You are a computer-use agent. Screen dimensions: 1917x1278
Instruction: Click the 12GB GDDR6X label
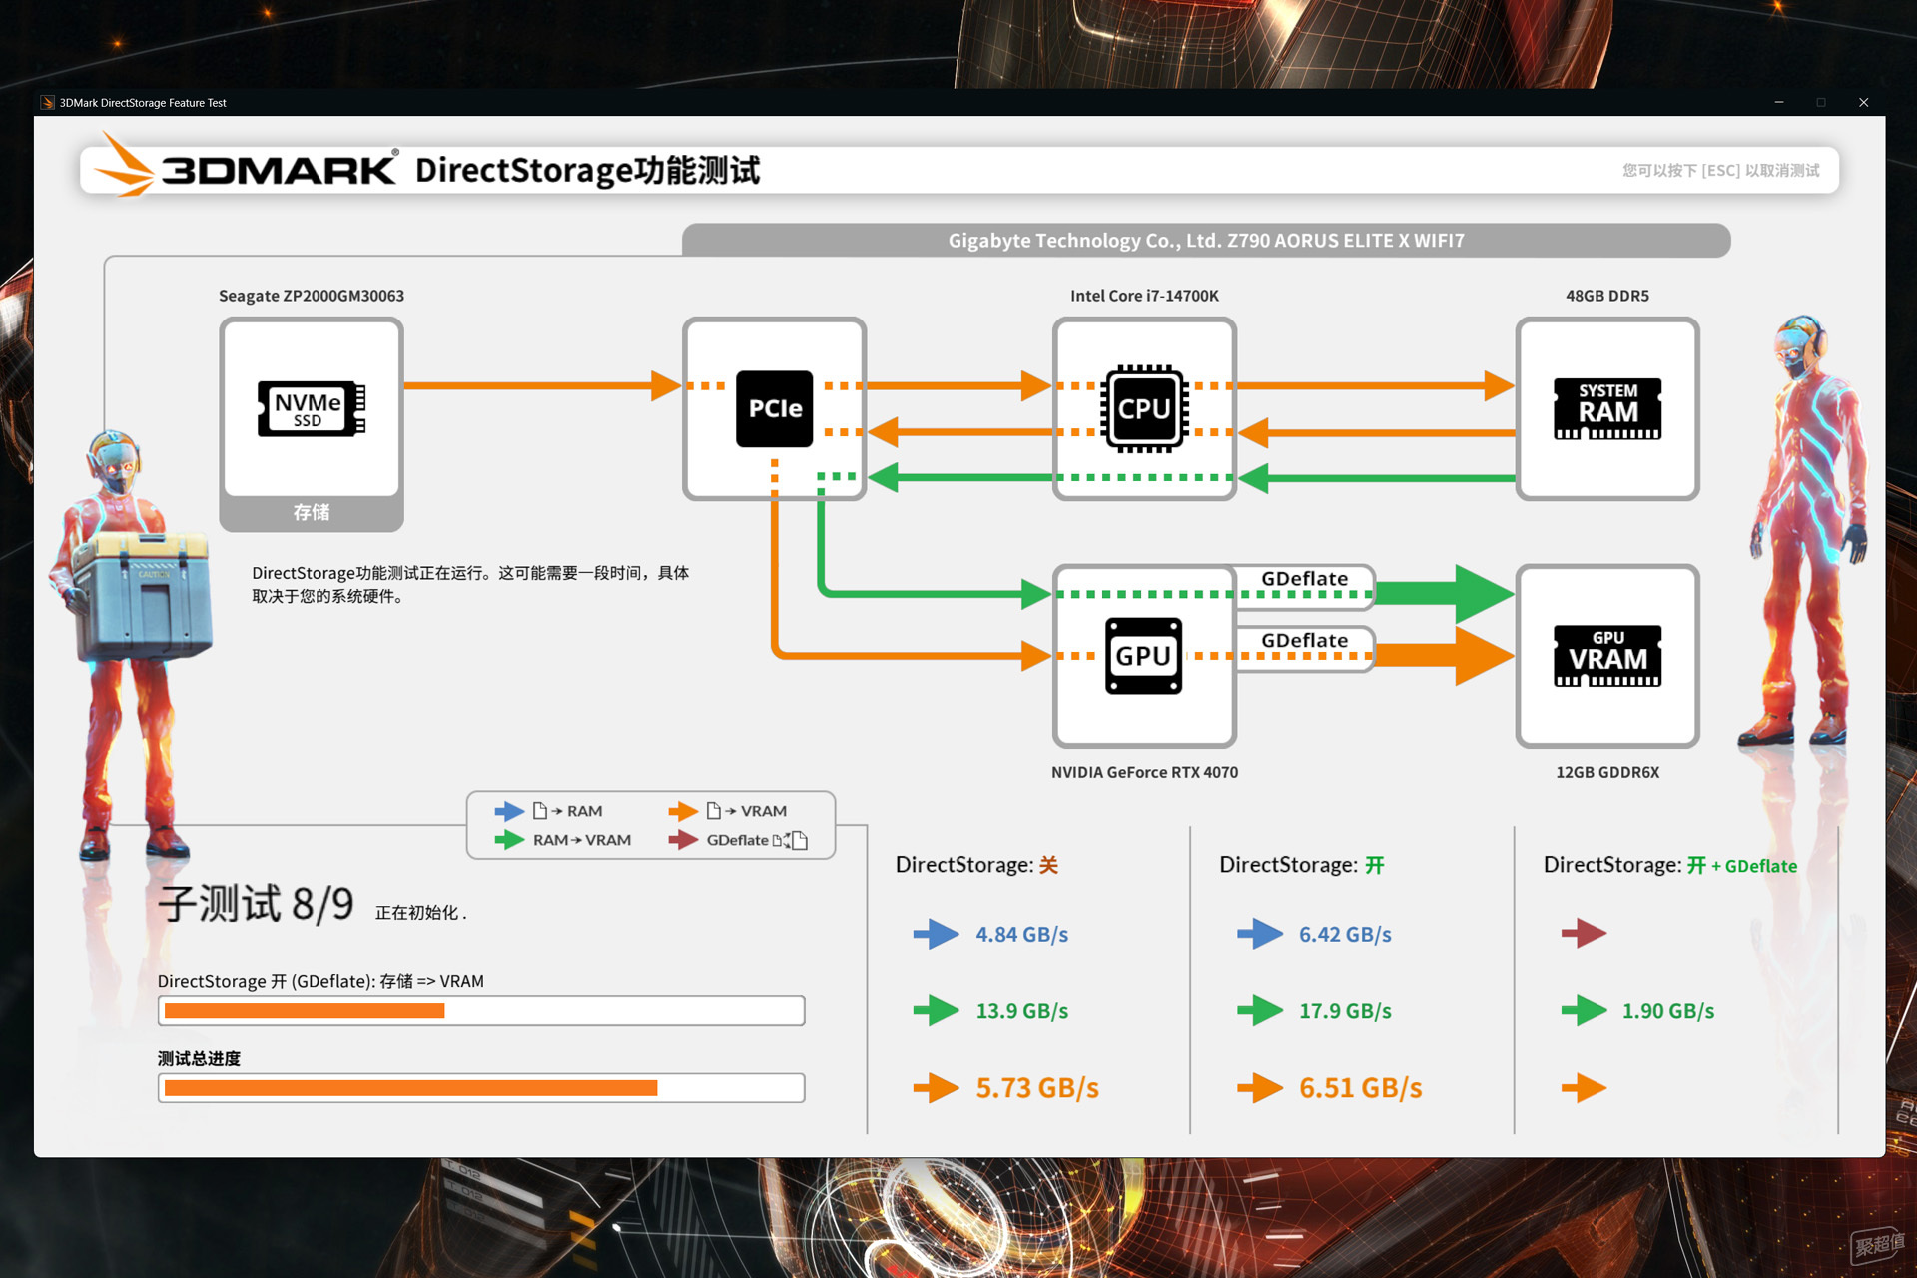pyautogui.click(x=1607, y=772)
